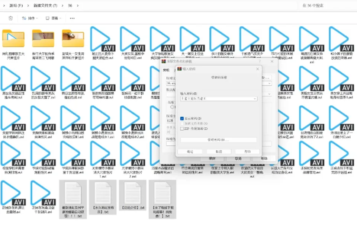
Task: Open the 查看 view dropdown
Action: [54, 18]
